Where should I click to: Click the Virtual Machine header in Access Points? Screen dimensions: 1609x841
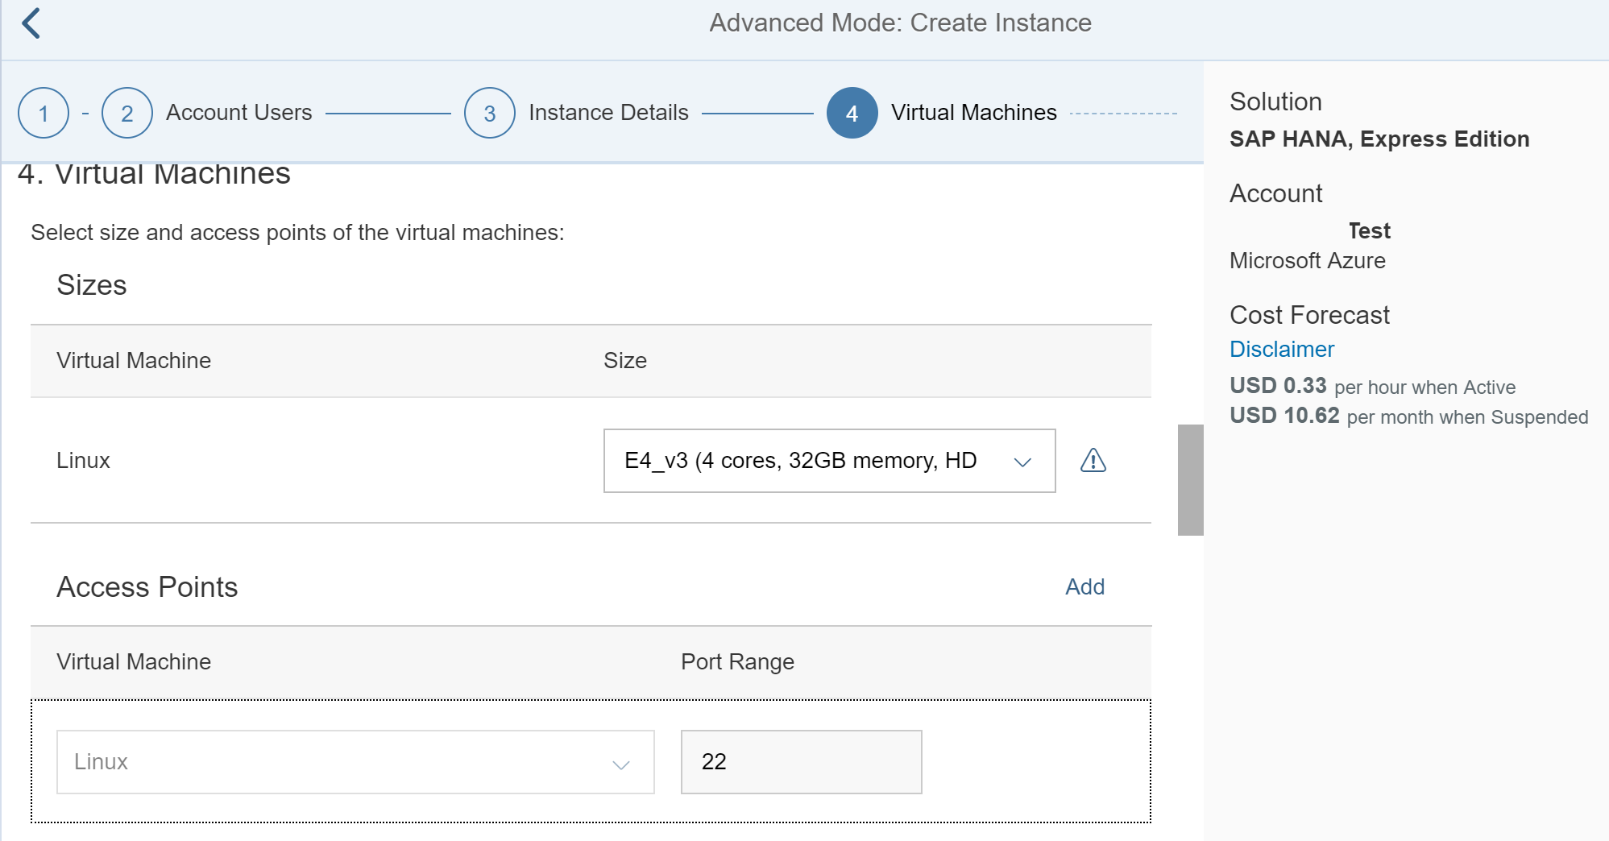(x=134, y=662)
